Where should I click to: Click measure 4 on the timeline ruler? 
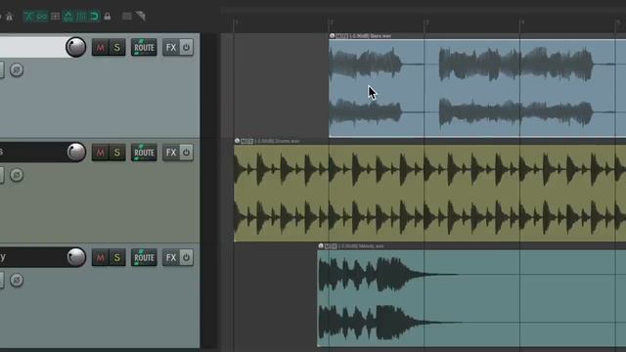(522, 22)
